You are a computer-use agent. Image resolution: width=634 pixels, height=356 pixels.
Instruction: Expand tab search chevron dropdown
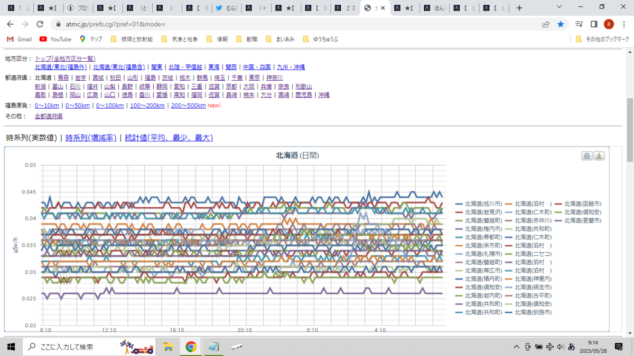(560, 7)
